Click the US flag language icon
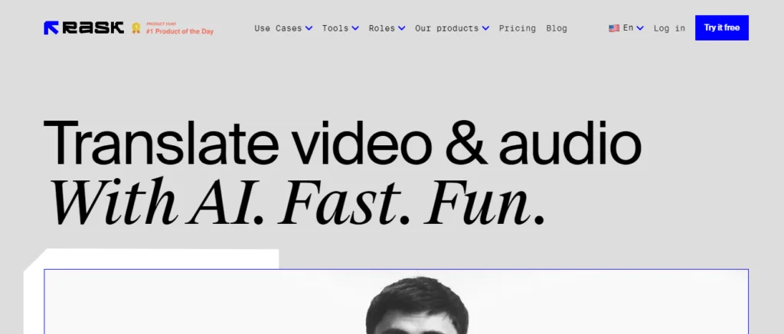 tap(614, 28)
